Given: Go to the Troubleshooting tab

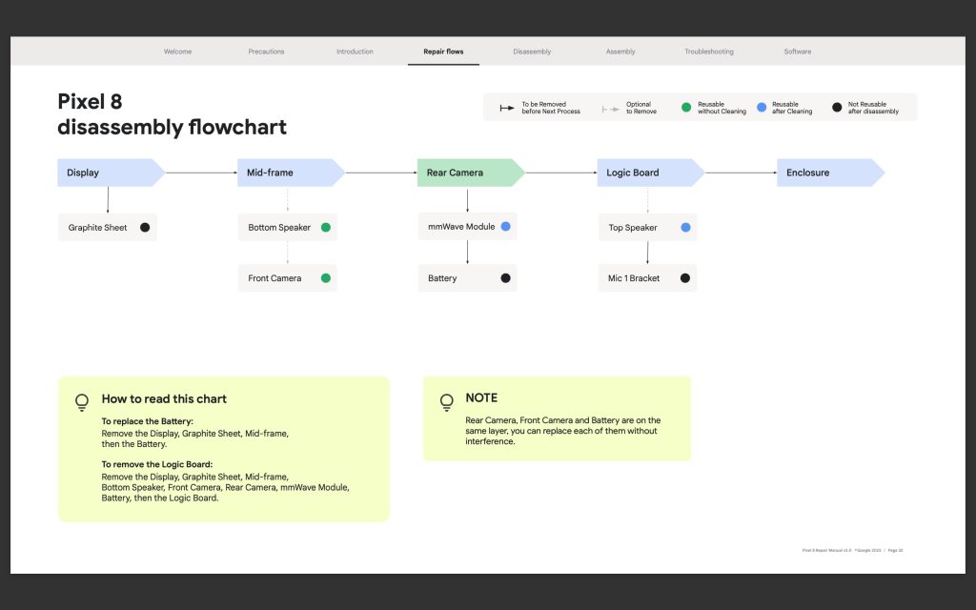Looking at the screenshot, I should tap(708, 51).
